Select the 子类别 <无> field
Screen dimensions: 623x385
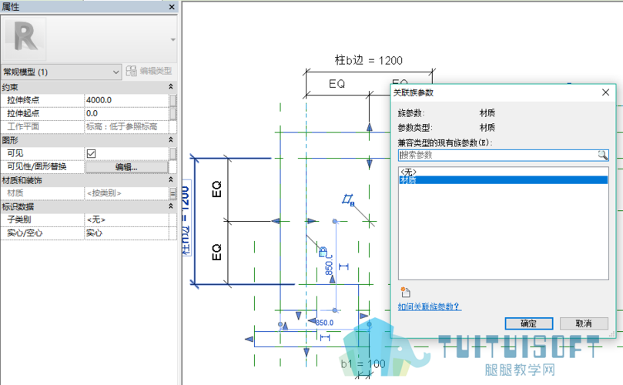127,219
